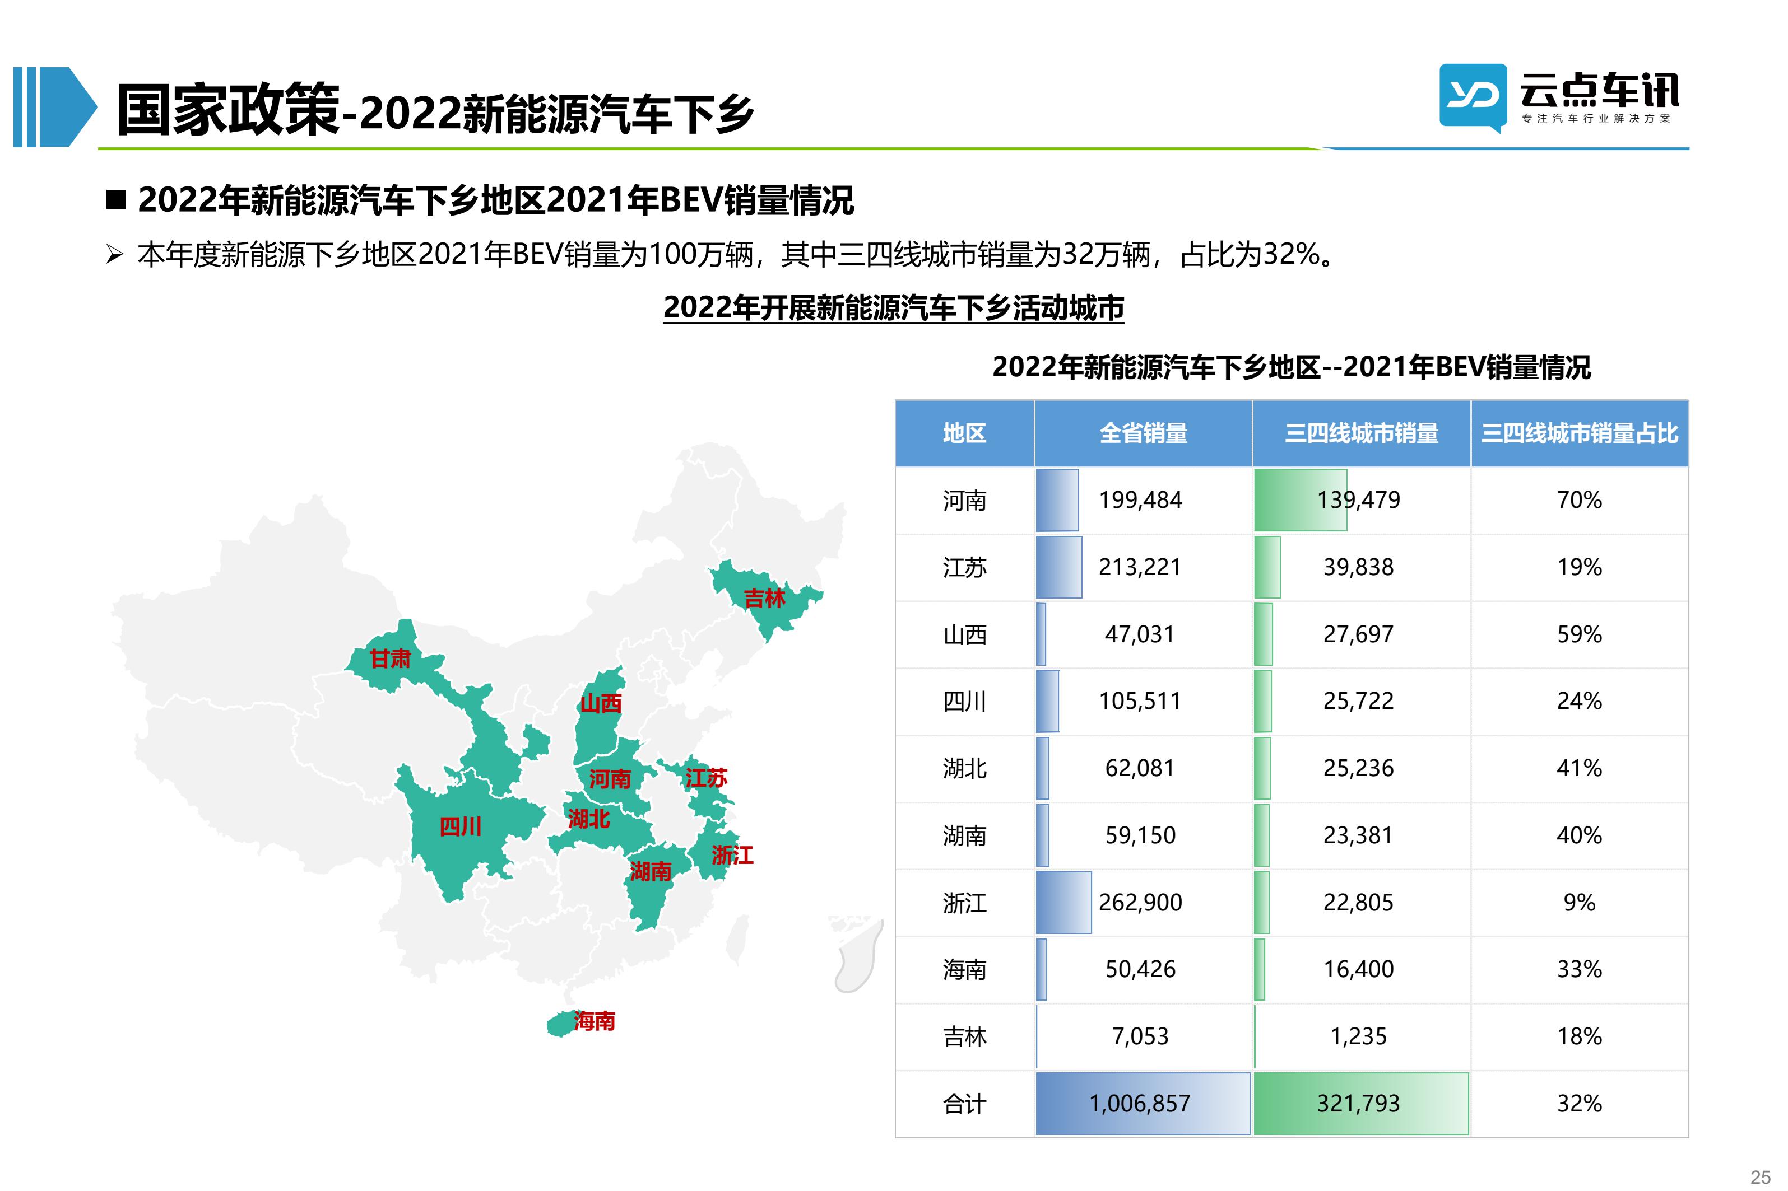Viewport: 1788px width, 1191px height.
Task: Select the value 62,081
Action: pos(1140,769)
